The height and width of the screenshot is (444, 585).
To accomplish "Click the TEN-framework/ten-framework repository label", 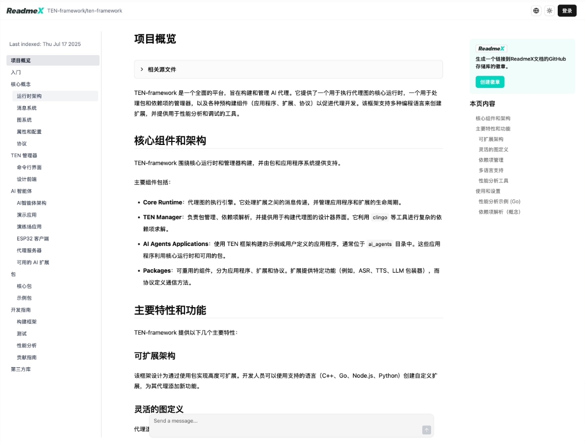I will pos(84,10).
